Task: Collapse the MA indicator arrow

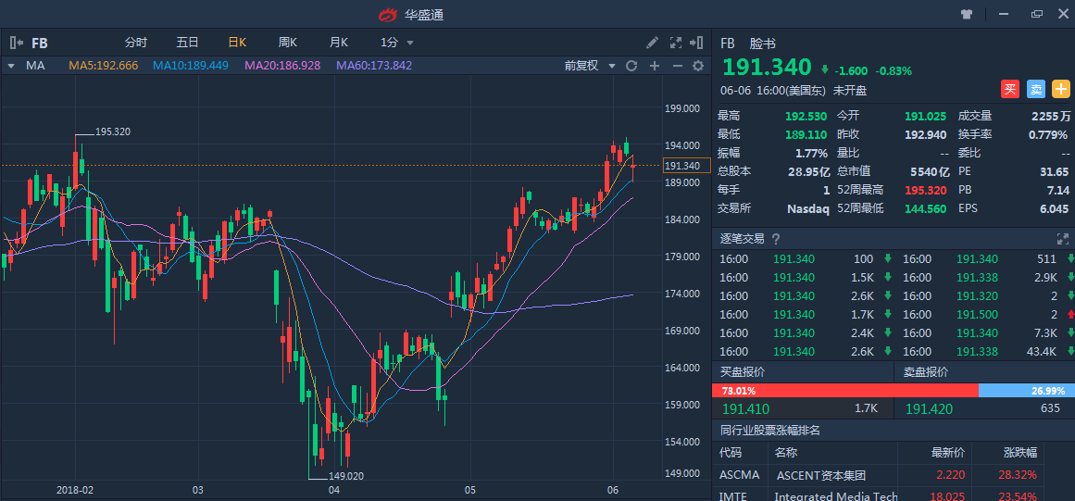Action: tap(10, 66)
